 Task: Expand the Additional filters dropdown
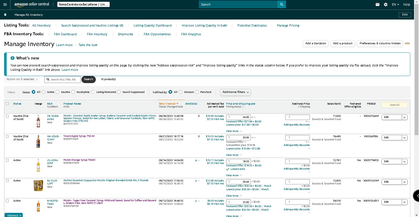[235, 92]
